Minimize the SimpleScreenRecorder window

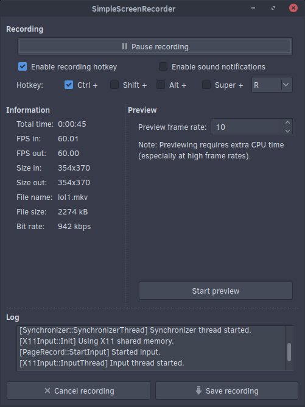coord(253,8)
